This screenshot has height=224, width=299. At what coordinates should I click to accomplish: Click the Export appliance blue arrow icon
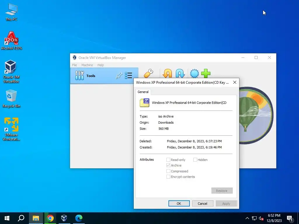pyautogui.click(x=180, y=73)
